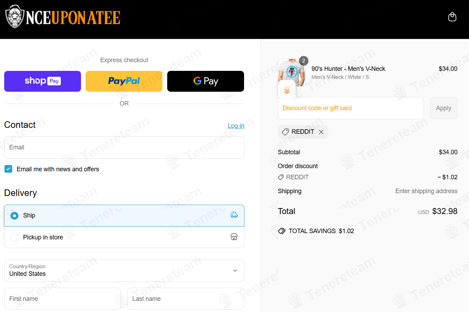Click the Email input field
Viewport: 469px width, 312px height.
tap(124, 147)
